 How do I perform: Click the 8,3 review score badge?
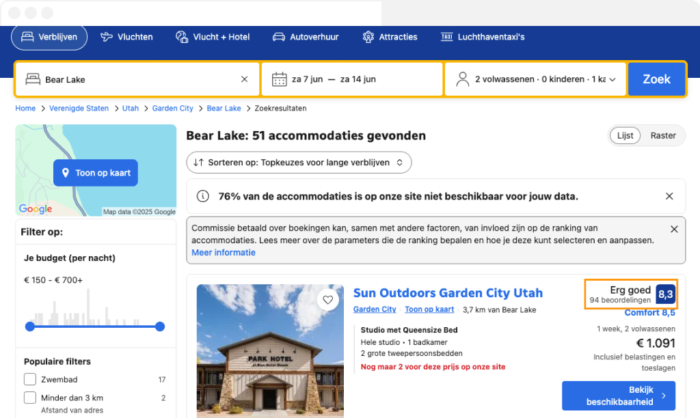click(x=665, y=294)
